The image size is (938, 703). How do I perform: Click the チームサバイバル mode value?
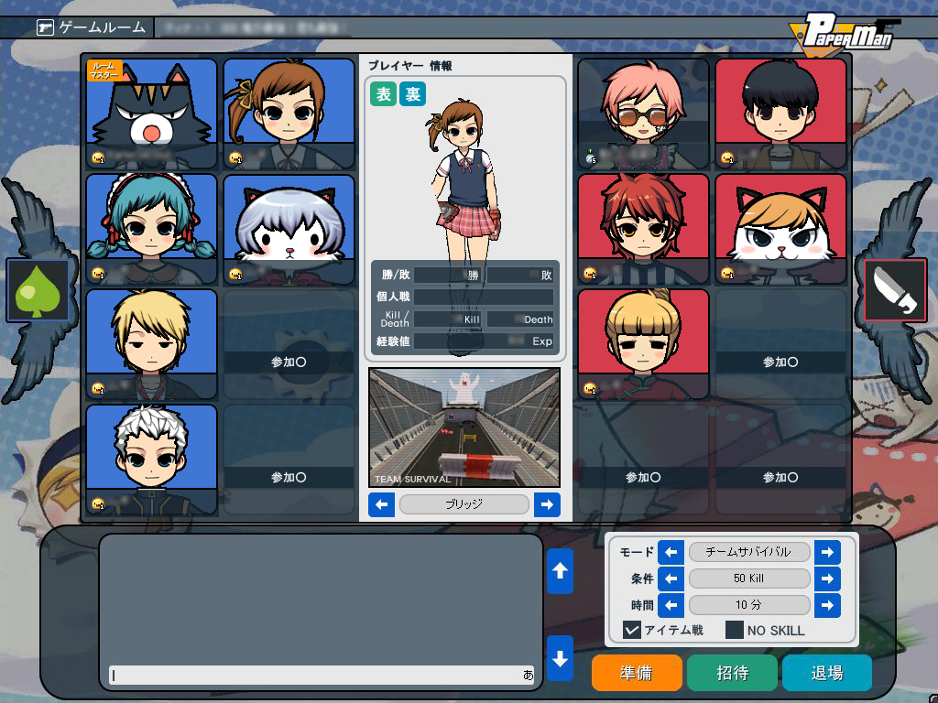(x=749, y=552)
